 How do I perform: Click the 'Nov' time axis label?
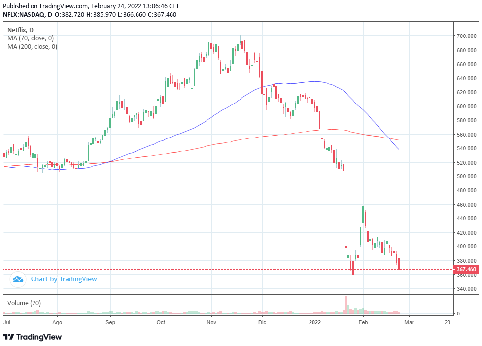[x=211, y=322]
